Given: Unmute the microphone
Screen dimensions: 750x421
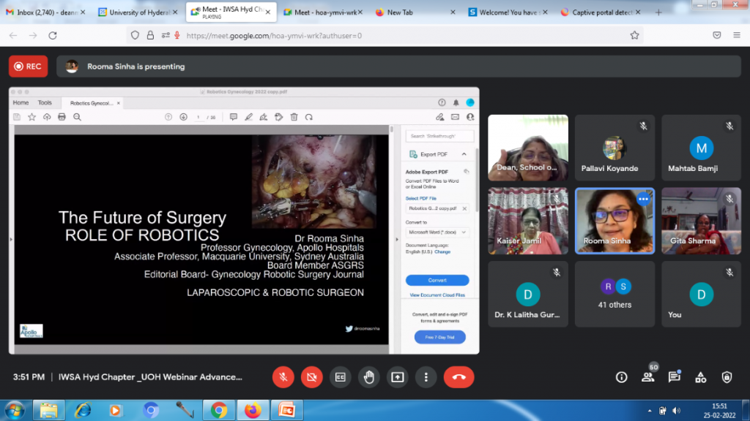Looking at the screenshot, I should [x=283, y=377].
